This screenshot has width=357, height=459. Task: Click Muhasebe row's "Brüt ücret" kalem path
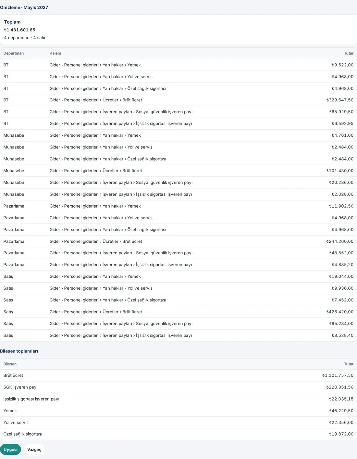96,171
